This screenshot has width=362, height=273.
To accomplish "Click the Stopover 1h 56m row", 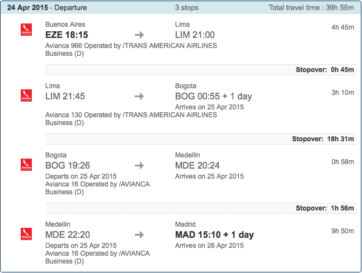I will pos(201,208).
